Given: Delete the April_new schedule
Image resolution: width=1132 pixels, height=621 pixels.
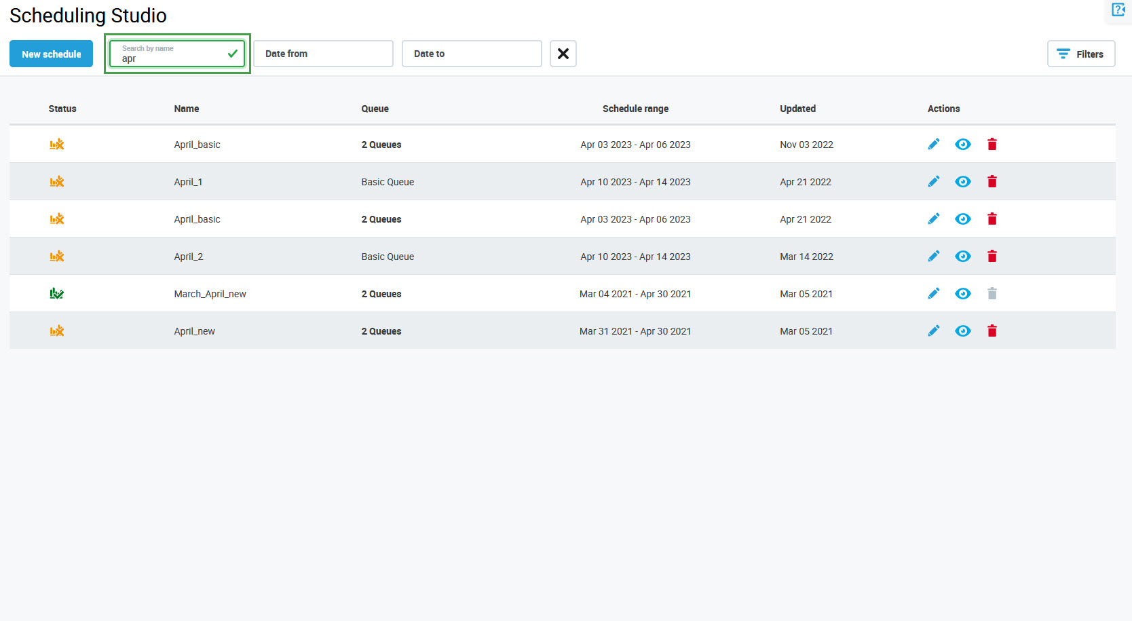Looking at the screenshot, I should pos(992,331).
